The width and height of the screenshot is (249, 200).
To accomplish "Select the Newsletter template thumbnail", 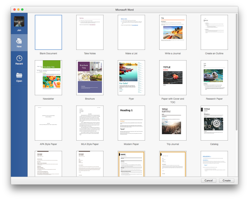I will coord(49,78).
